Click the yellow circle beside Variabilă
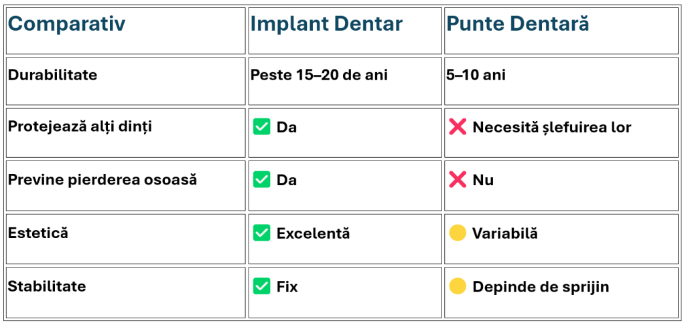The width and height of the screenshot is (686, 325). pyautogui.click(x=457, y=233)
